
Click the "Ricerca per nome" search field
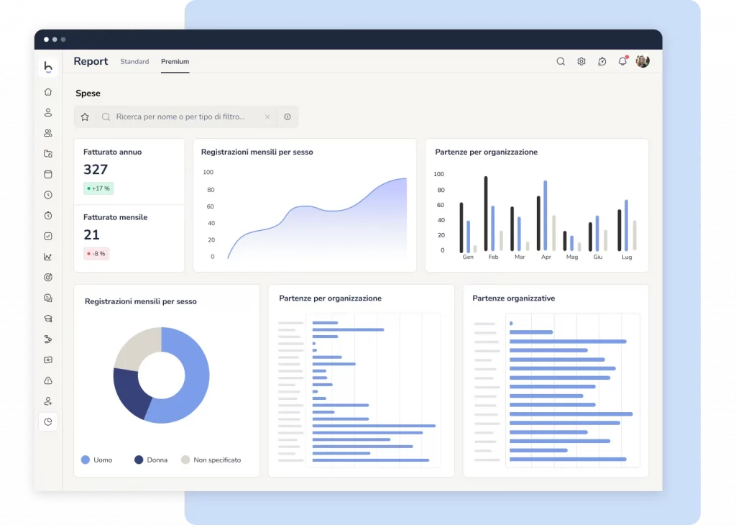183,117
